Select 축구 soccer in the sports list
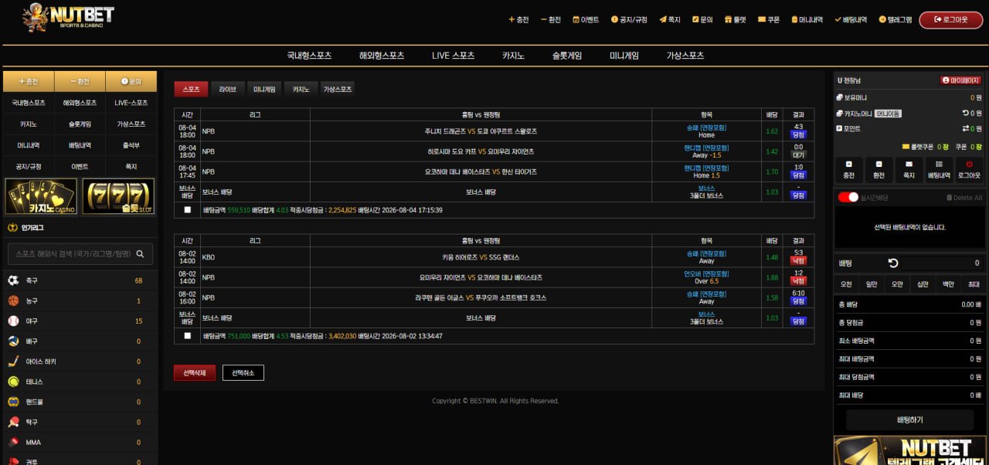 point(80,280)
